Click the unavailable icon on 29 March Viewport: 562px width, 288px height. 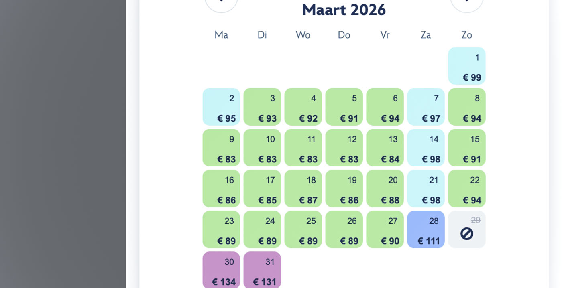(x=466, y=233)
